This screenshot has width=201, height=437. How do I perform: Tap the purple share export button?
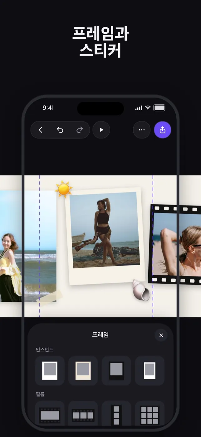click(x=163, y=130)
